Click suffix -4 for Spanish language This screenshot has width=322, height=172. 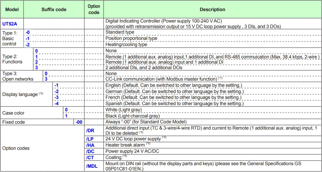(57, 103)
